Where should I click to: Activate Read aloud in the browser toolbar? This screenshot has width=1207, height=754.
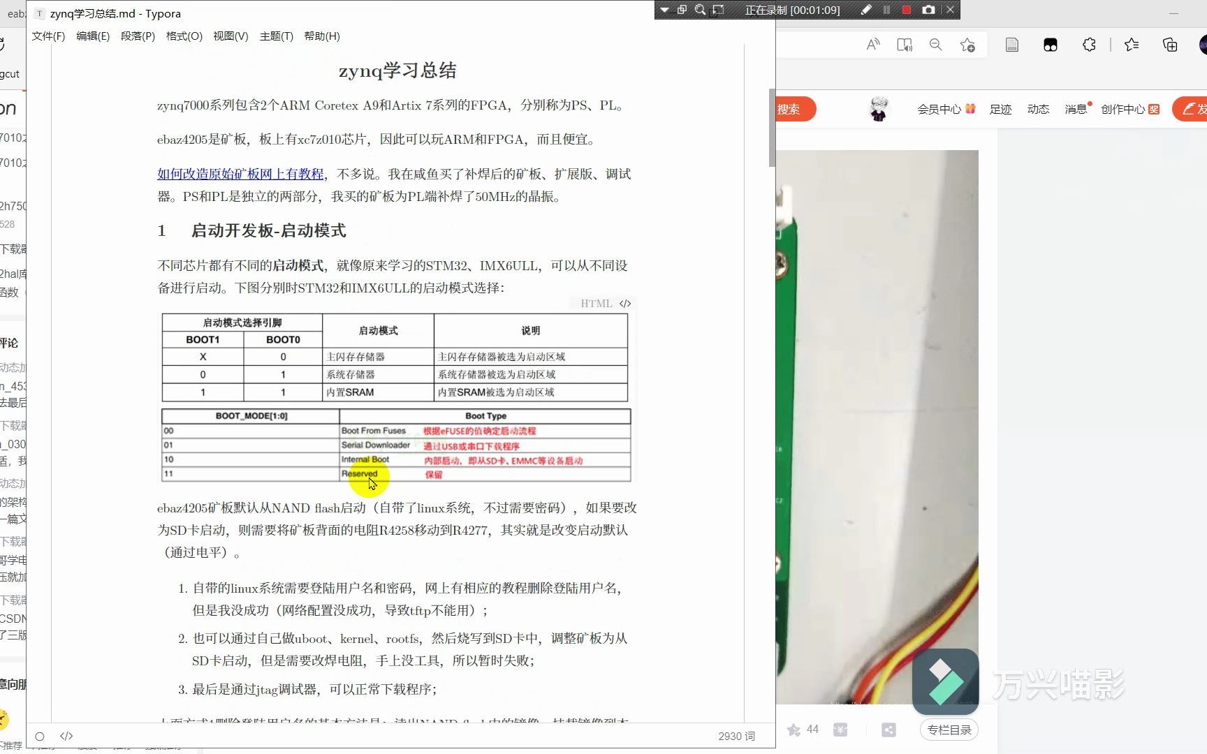tap(872, 44)
